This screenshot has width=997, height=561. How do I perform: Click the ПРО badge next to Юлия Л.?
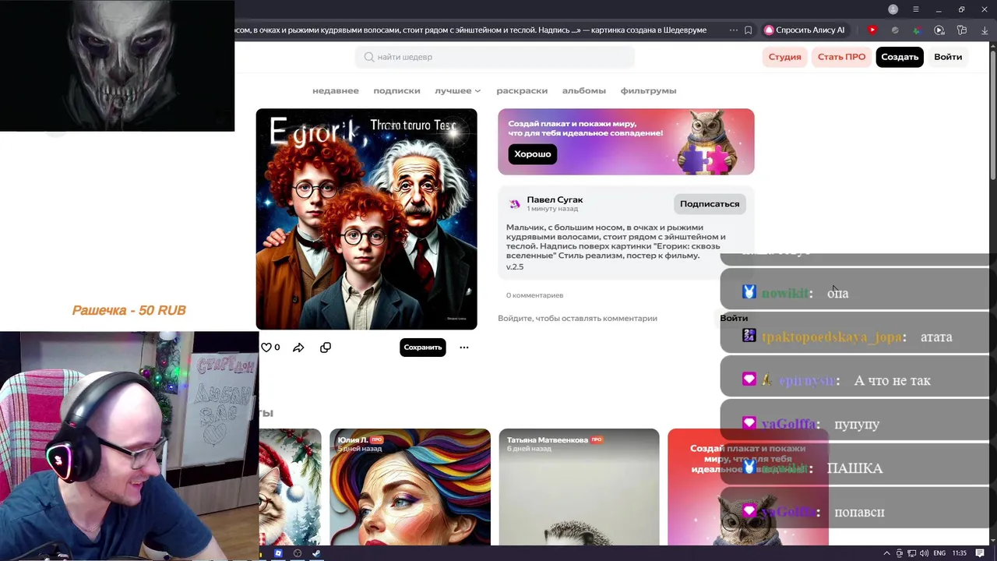point(377,439)
